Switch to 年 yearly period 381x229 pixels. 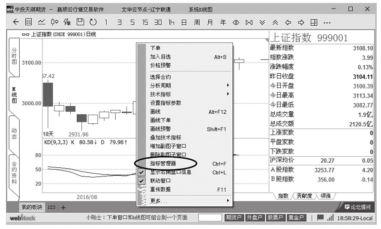[x=223, y=22]
